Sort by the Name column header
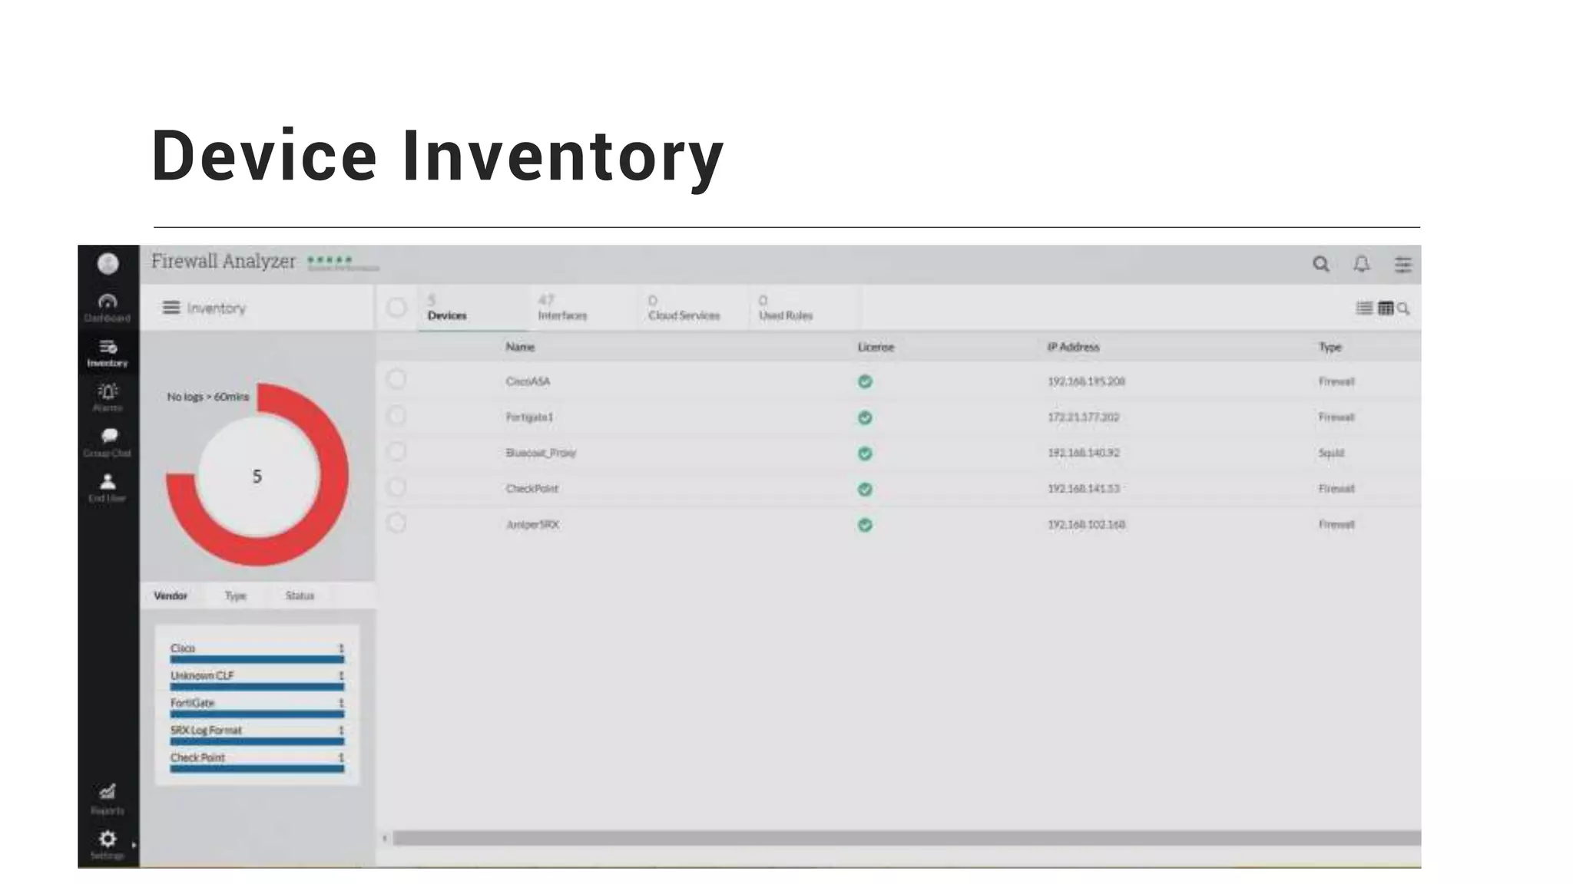The width and height of the screenshot is (1573, 884). [520, 347]
